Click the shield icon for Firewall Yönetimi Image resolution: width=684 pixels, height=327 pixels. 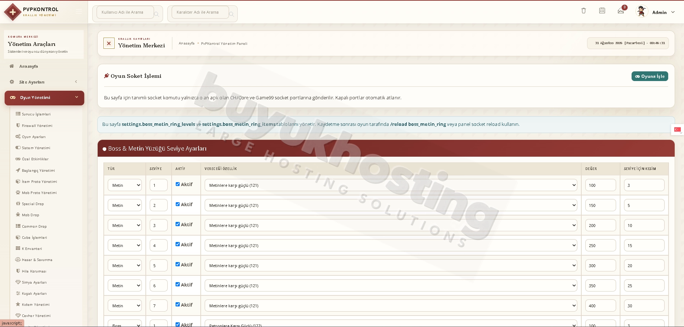(x=18, y=125)
